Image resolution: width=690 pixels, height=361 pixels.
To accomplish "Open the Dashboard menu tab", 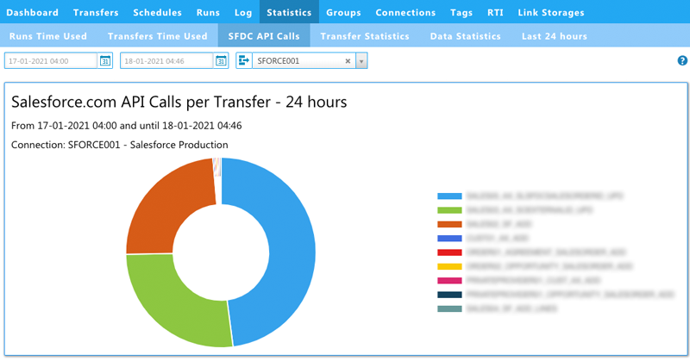I will coord(32,12).
